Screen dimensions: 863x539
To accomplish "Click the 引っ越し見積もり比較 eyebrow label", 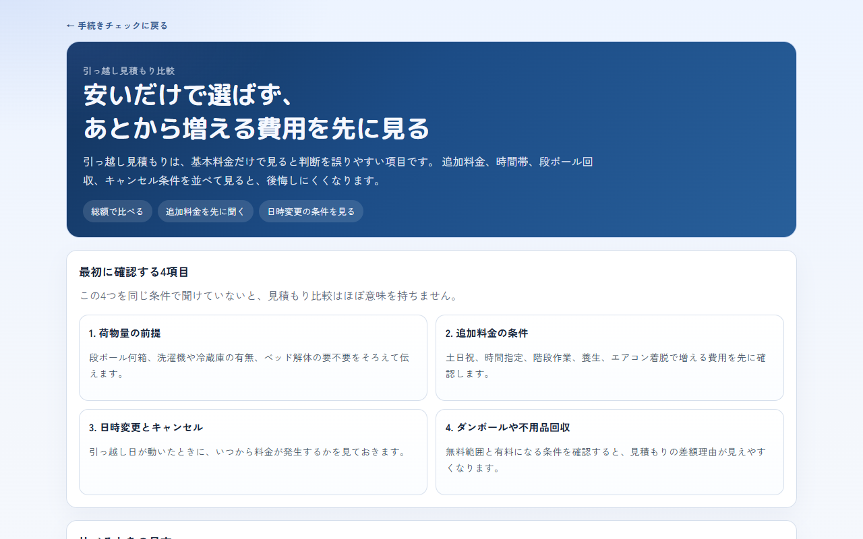I will (x=129, y=71).
